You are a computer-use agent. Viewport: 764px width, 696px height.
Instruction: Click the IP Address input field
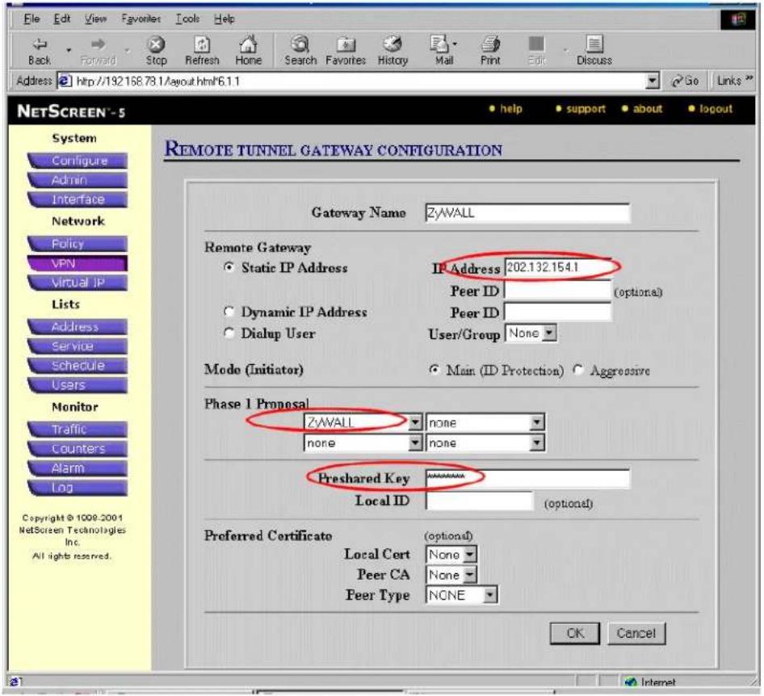(558, 267)
